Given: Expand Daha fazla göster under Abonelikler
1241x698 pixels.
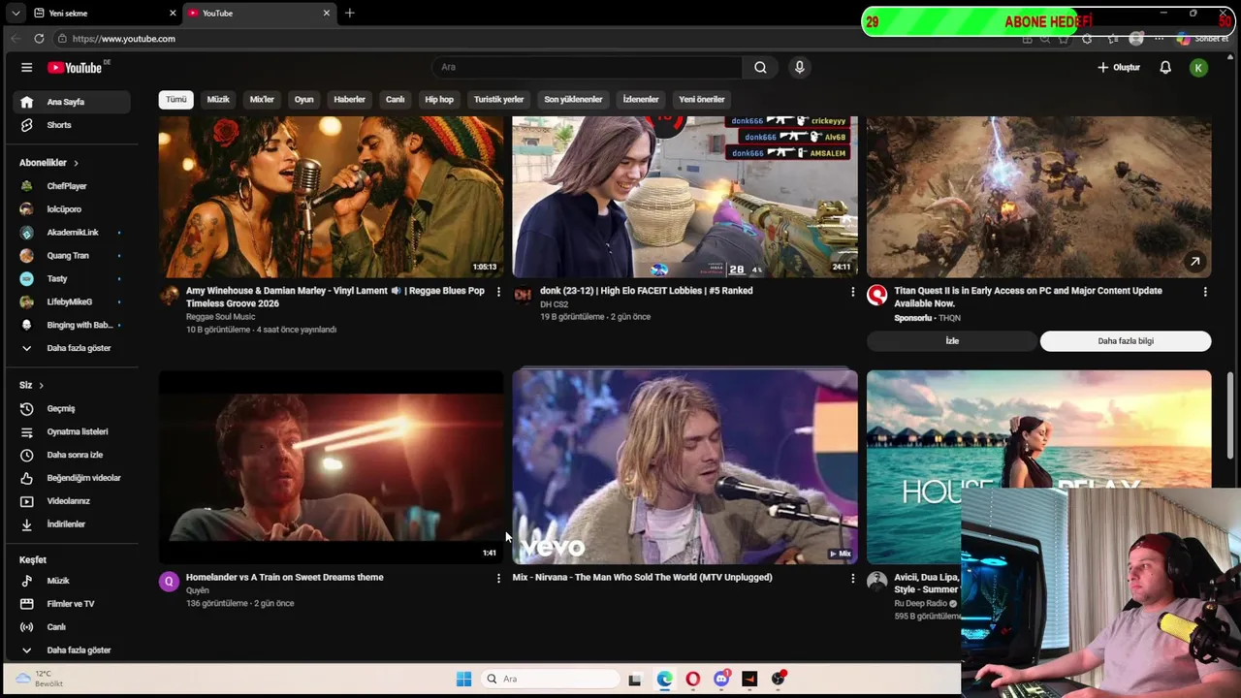Looking at the screenshot, I should (x=73, y=348).
